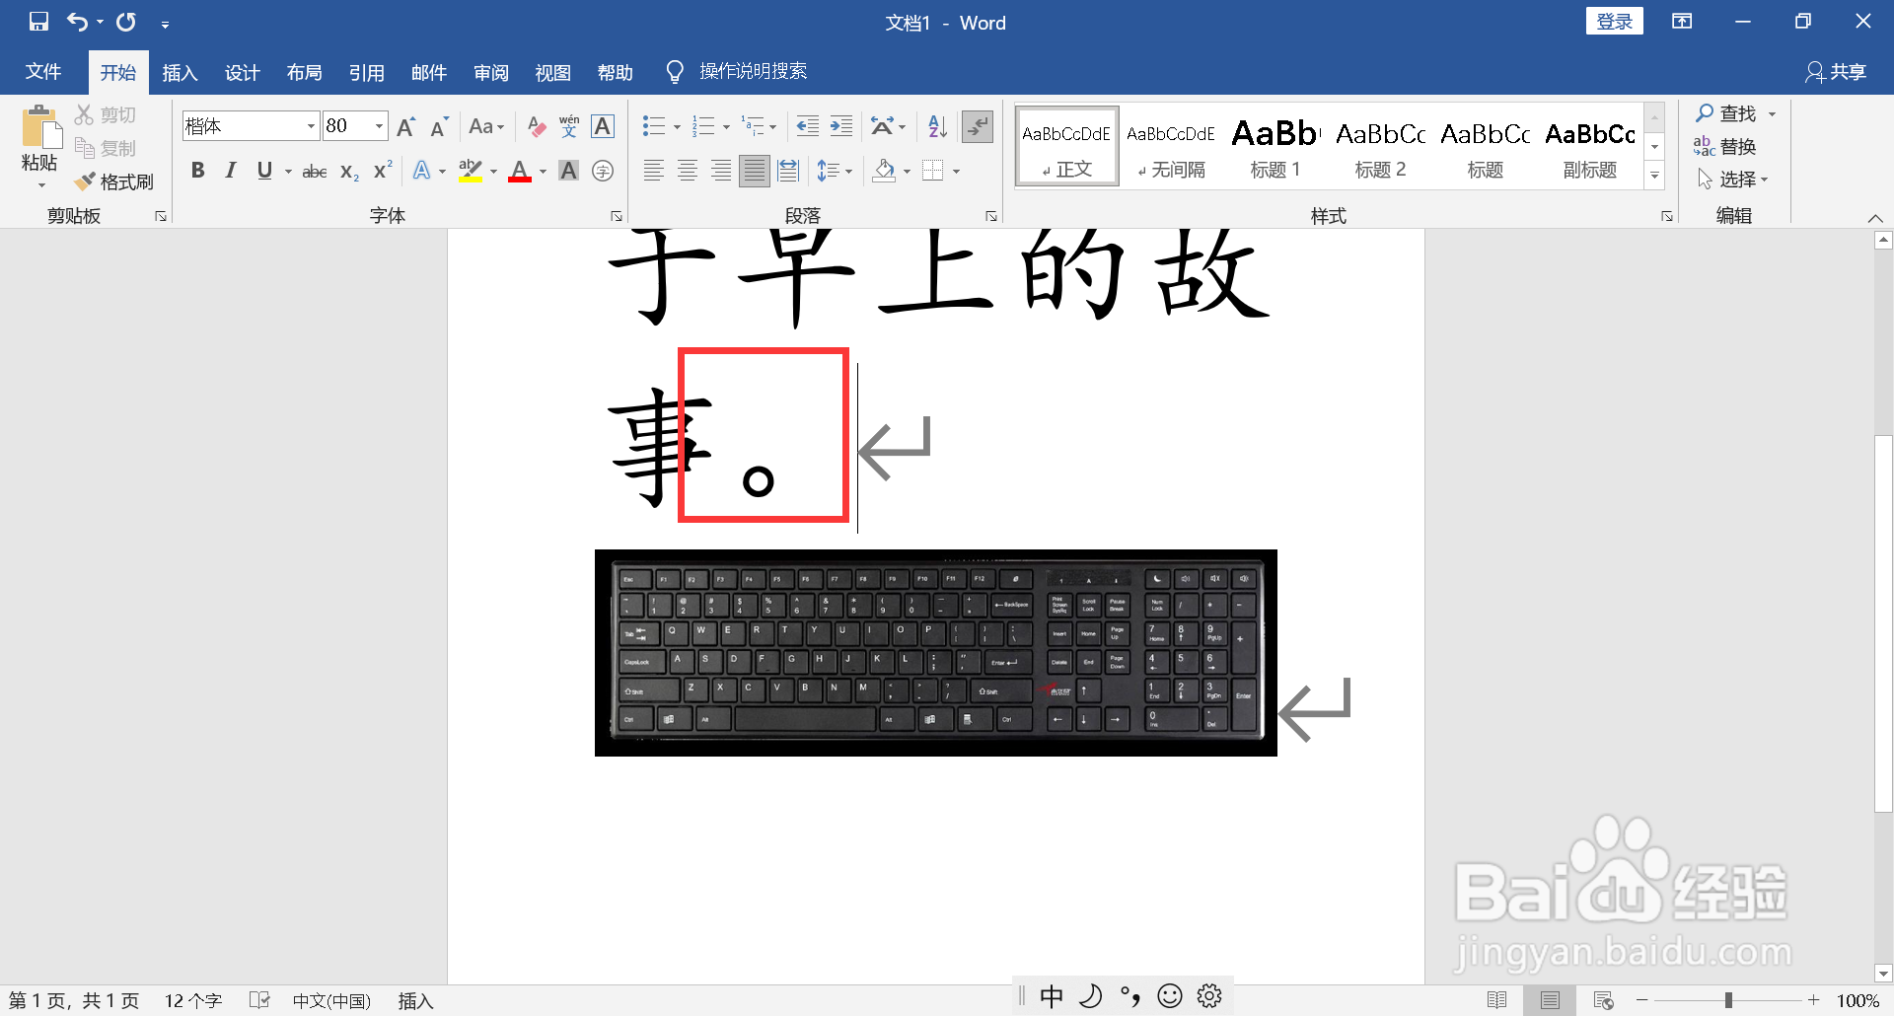Click the Clear All Formatting icon
Image resolution: width=1894 pixels, height=1016 pixels.
pos(536,126)
